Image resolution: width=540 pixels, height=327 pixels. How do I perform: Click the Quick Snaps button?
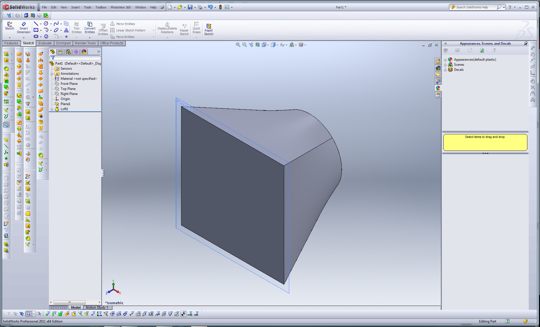pyautogui.click(x=197, y=28)
